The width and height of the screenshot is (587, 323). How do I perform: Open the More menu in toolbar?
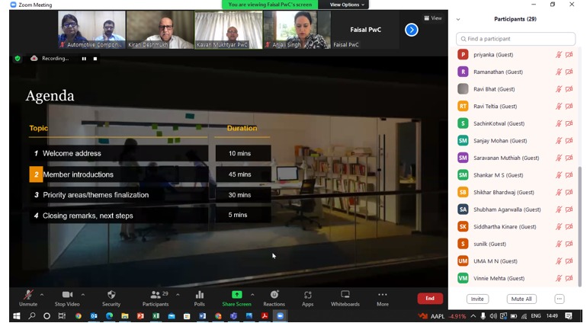(382, 296)
